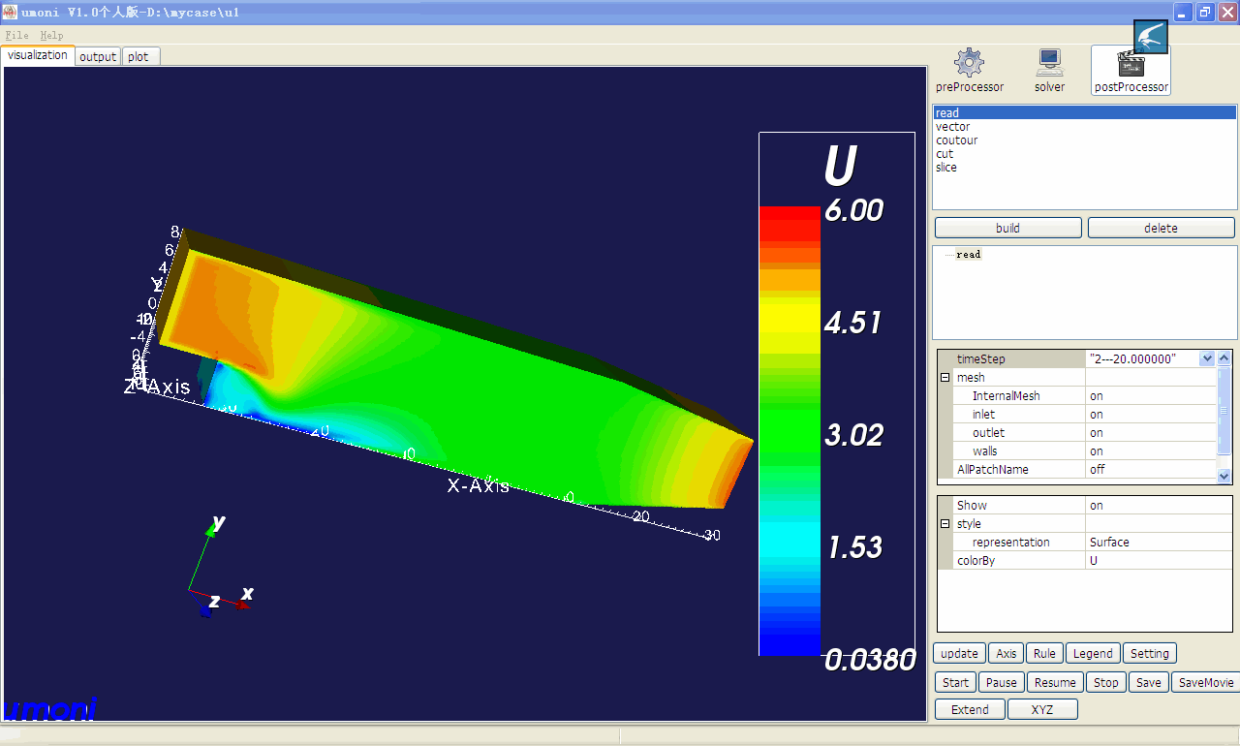Screen dimensions: 1240x746
Task: Switch to the output tab
Action: click(98, 57)
